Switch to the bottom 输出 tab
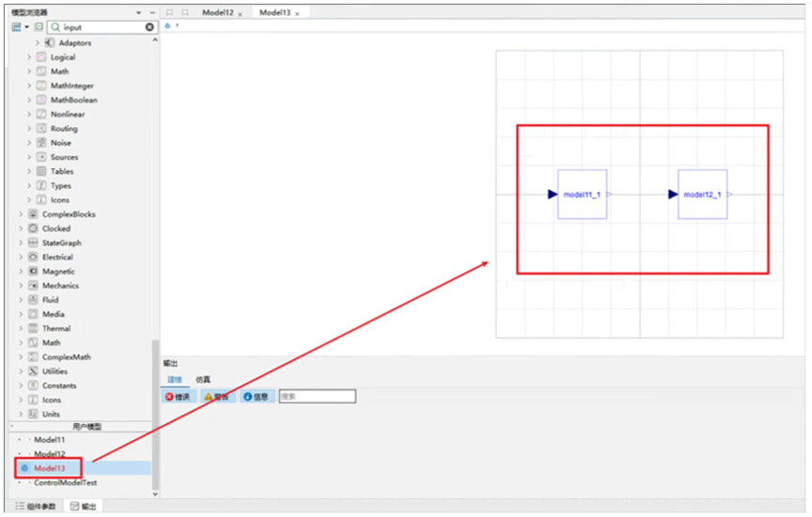812x517 pixels. pyautogui.click(x=84, y=506)
